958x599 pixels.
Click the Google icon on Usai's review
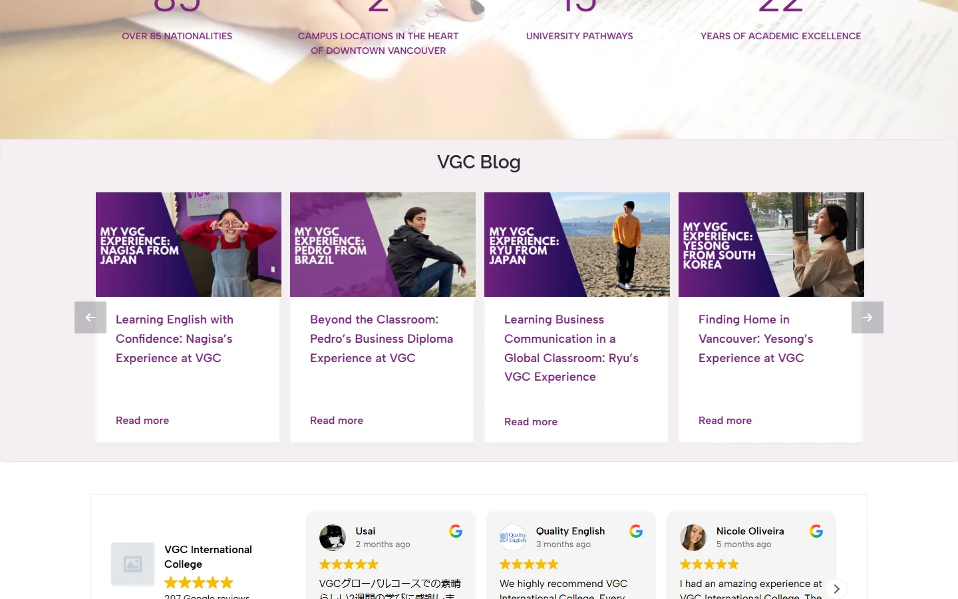[456, 531]
